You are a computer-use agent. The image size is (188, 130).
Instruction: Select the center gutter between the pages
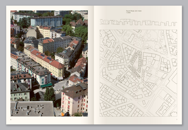click(94, 66)
